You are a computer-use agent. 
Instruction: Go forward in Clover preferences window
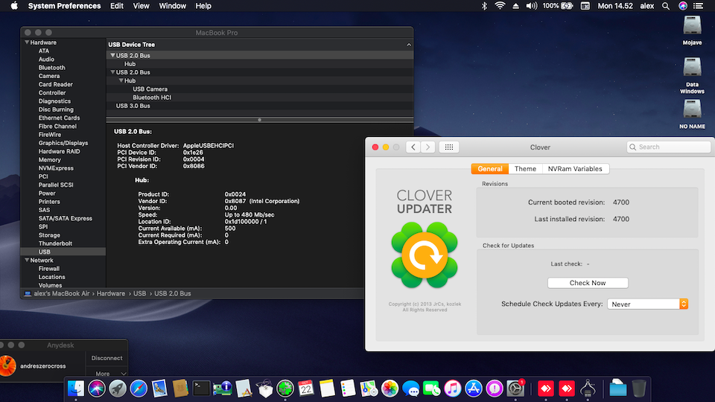[x=428, y=147]
